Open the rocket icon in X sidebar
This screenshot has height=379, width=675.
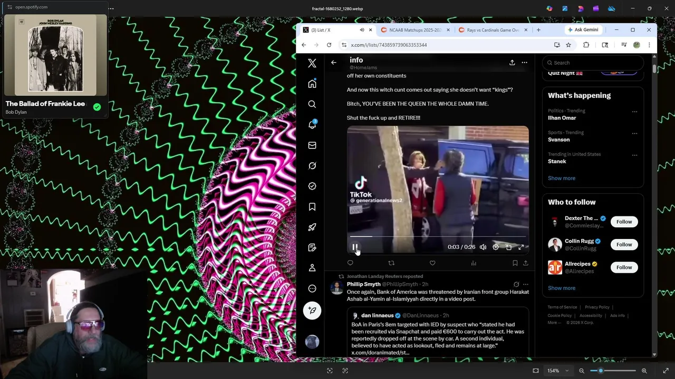pos(312,227)
